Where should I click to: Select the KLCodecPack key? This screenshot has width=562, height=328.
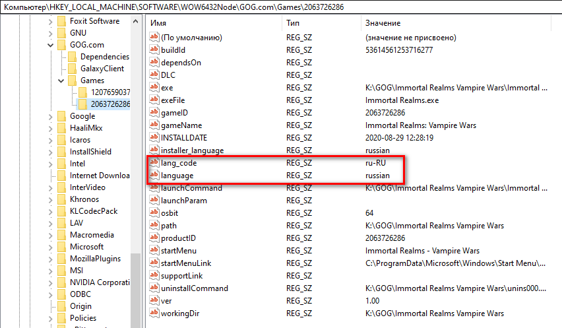coord(94,211)
